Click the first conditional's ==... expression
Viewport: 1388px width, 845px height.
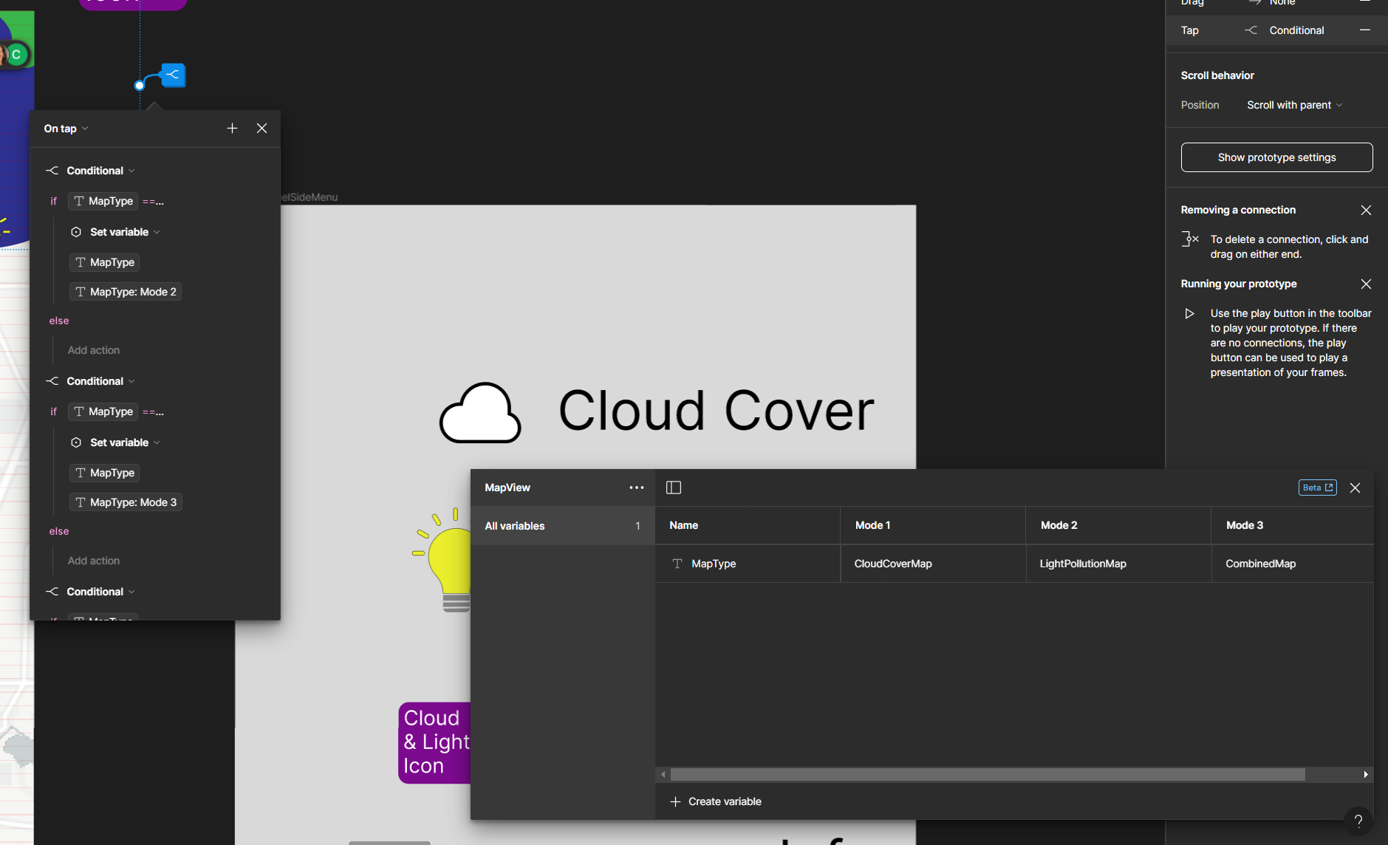[x=153, y=201]
